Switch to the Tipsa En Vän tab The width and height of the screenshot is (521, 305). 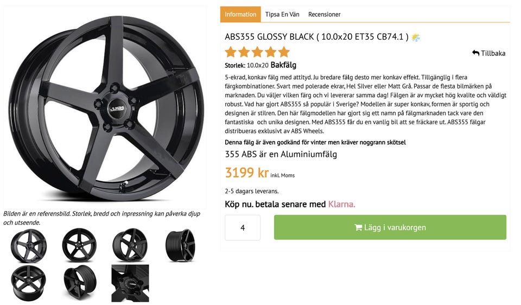point(282,14)
